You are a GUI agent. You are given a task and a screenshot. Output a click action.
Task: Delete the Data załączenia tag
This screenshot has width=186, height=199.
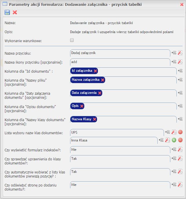pos(100,93)
